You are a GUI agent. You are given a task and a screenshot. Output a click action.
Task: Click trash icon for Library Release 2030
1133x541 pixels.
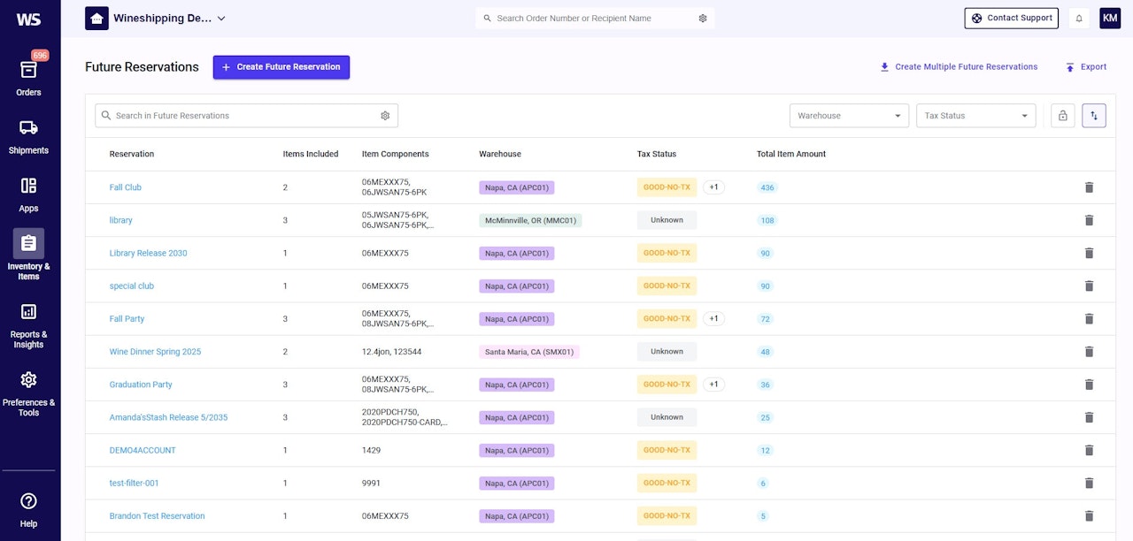point(1089,253)
